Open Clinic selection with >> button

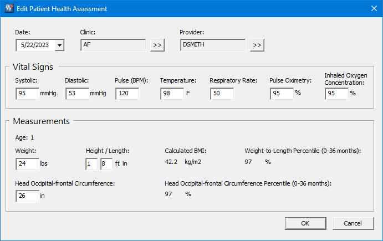pyautogui.click(x=157, y=45)
